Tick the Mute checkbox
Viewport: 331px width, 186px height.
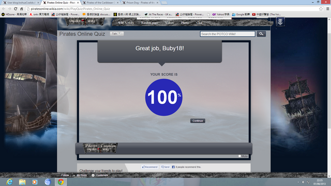pyautogui.click(x=239, y=156)
